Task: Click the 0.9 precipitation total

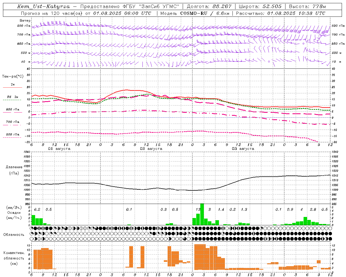Action: click(x=290, y=210)
